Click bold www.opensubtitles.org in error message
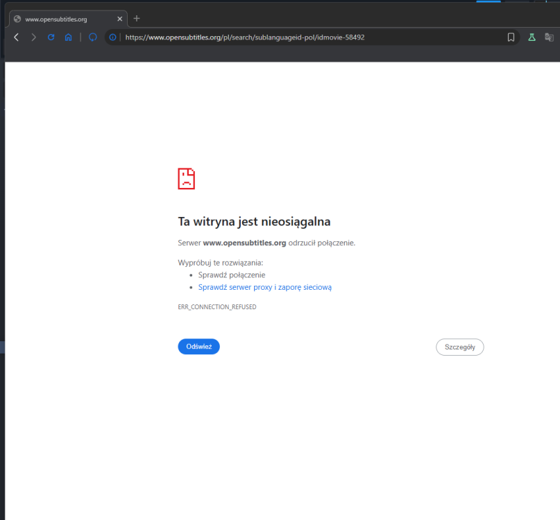Viewport: 560px width, 520px height. pyautogui.click(x=245, y=243)
